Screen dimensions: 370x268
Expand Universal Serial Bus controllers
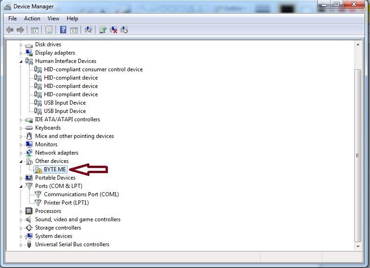click(21, 245)
